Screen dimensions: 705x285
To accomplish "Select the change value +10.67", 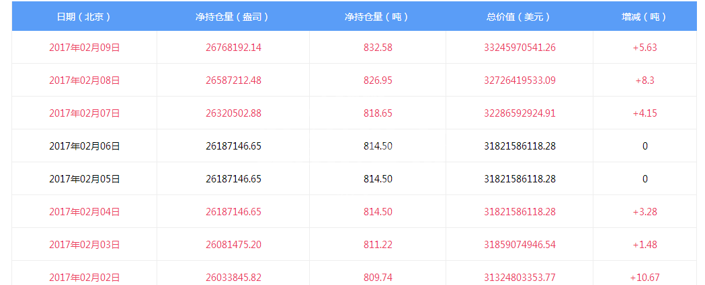I will click(645, 278).
